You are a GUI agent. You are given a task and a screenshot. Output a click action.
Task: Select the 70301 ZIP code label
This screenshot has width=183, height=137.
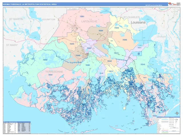click(x=82, y=17)
